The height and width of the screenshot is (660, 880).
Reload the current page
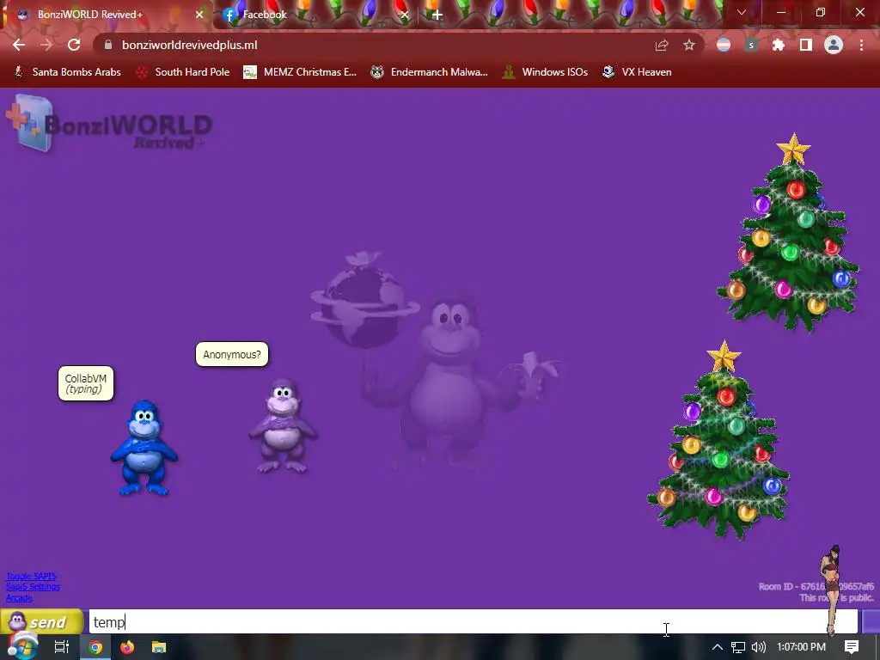tap(74, 45)
